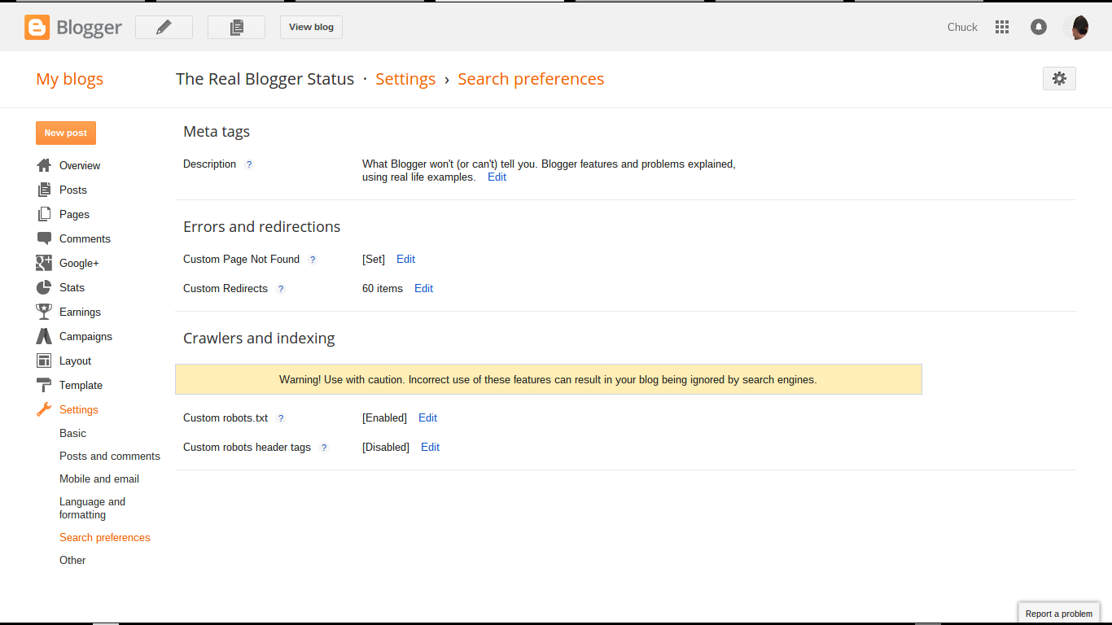This screenshot has height=625, width=1112.
Task: Click the pencil create post icon
Action: (x=164, y=27)
